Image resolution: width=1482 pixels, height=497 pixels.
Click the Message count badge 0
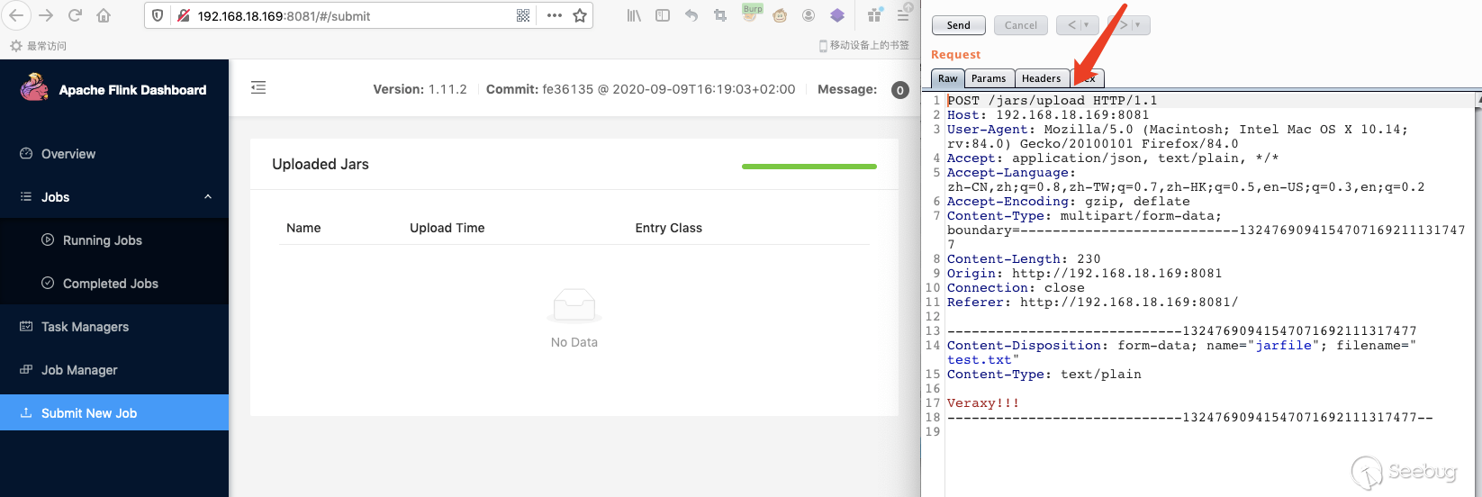point(899,90)
